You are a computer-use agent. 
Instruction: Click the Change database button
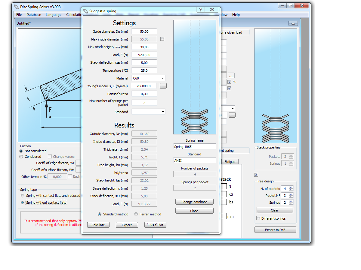click(x=194, y=202)
